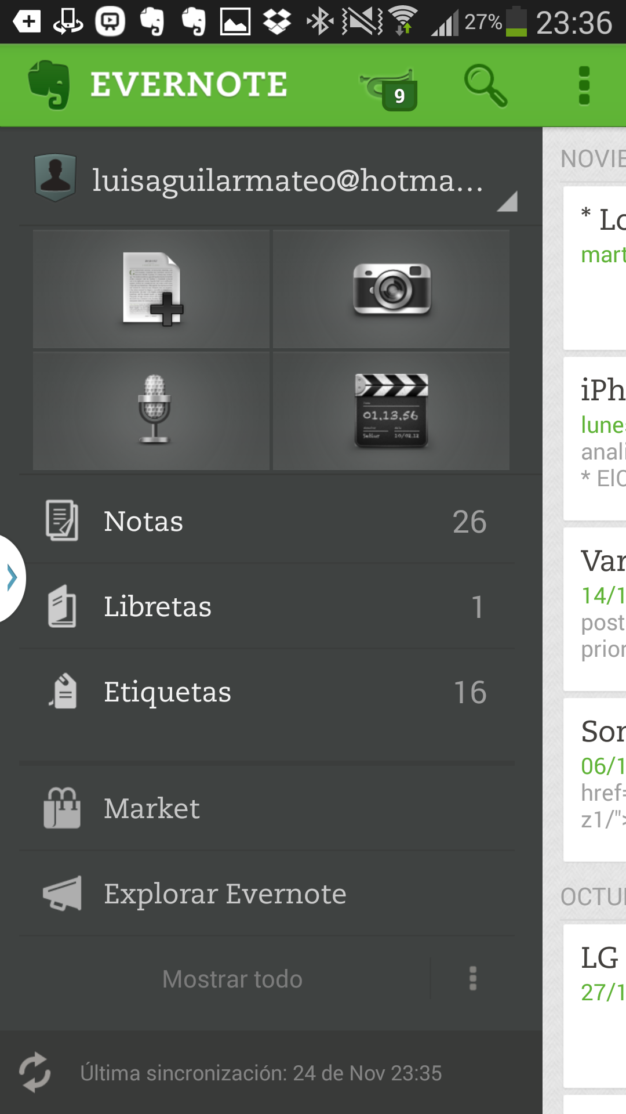Tap the blue arrow side handle
The width and height of the screenshot is (626, 1114).
12,578
